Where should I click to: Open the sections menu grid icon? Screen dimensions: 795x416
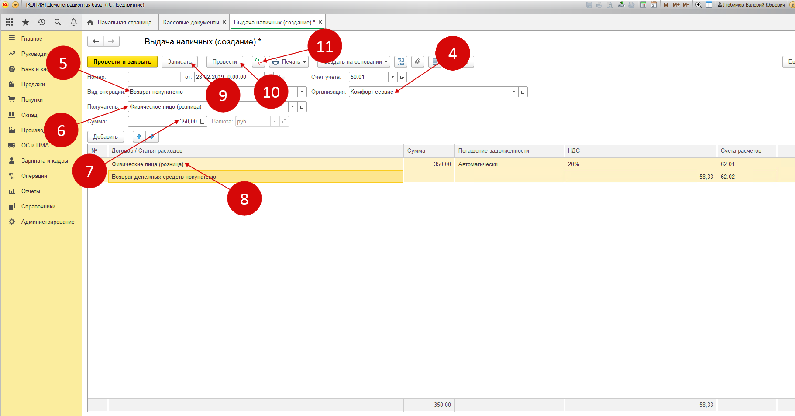coord(9,22)
